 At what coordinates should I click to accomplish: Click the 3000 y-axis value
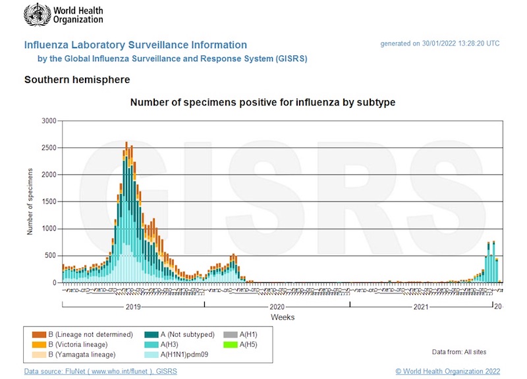[x=49, y=121]
